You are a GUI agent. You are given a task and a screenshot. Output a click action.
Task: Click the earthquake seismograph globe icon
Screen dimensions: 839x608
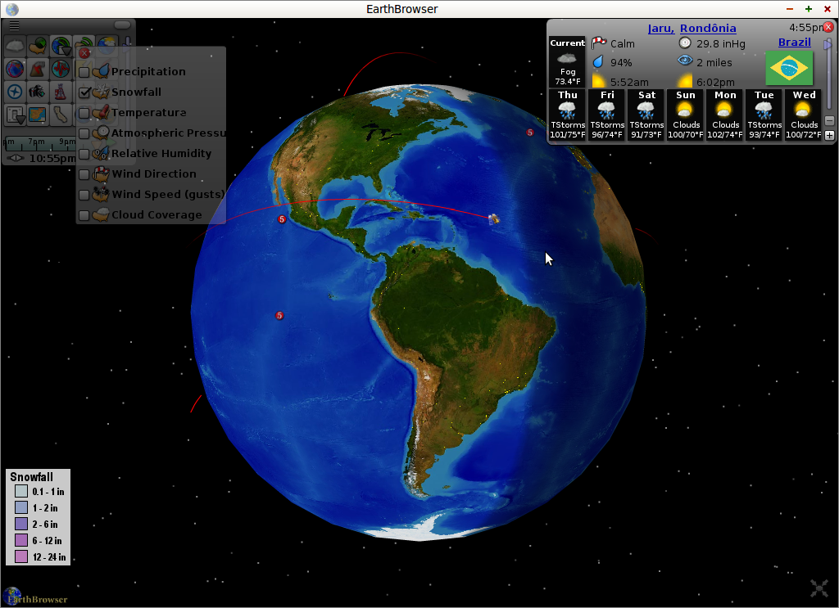pyautogui.click(x=61, y=69)
